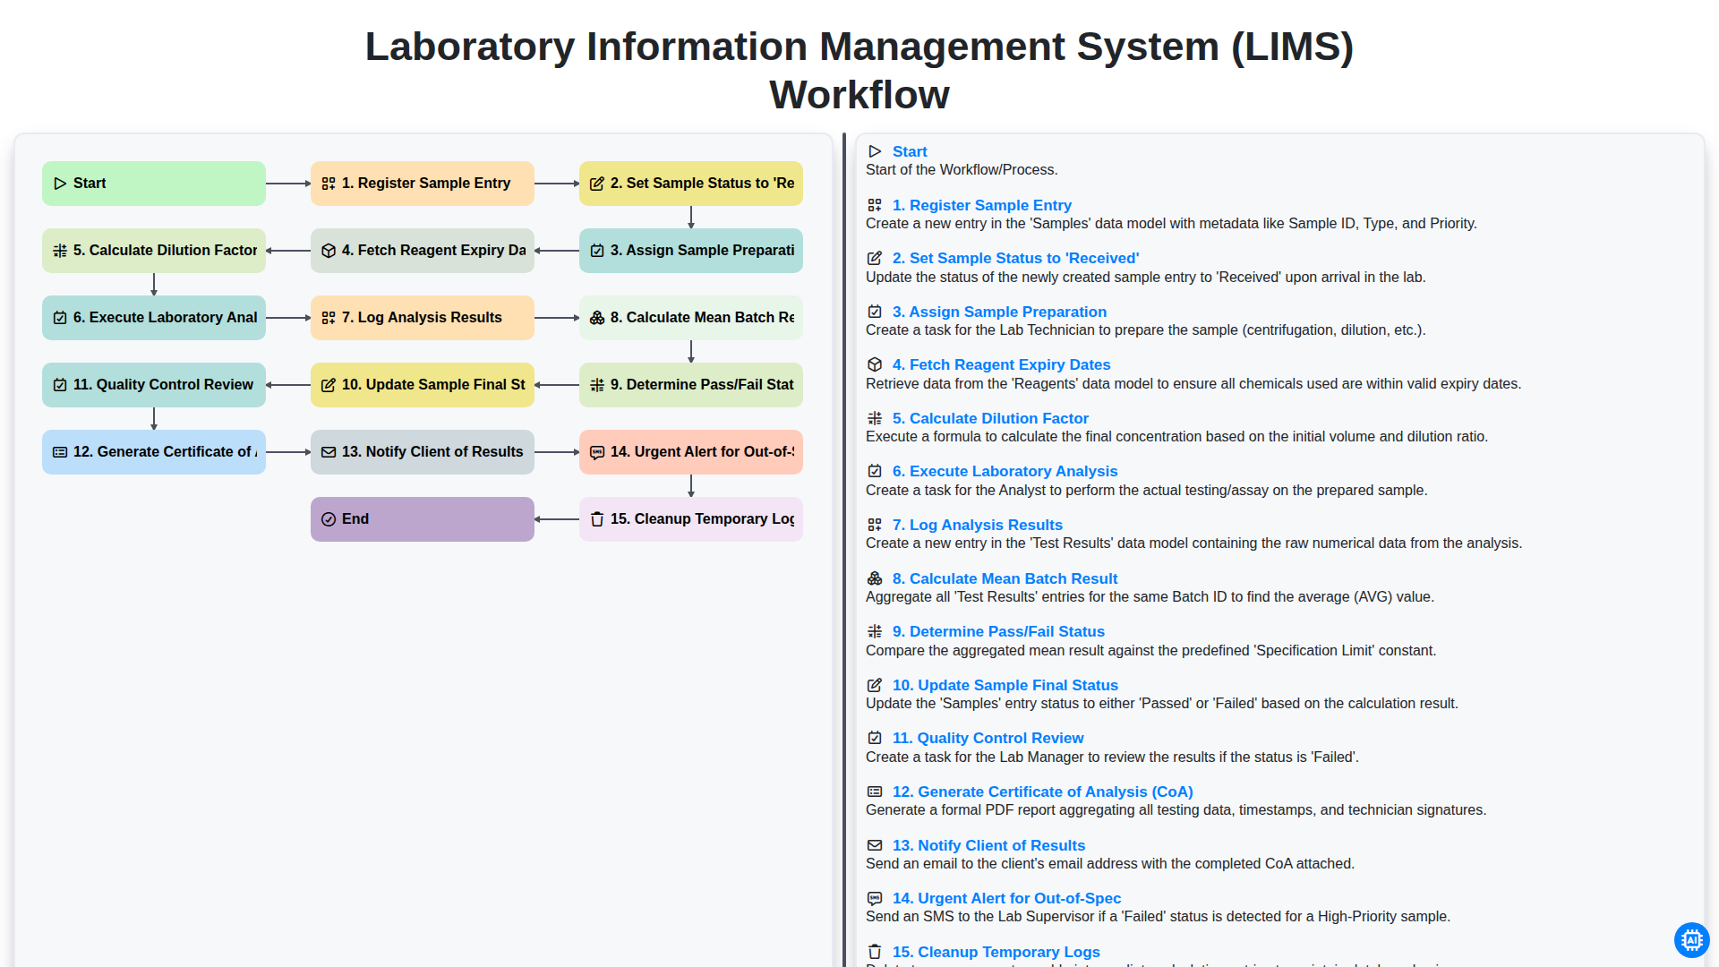Click the task icon in Quality Control Review node
Image resolution: width=1719 pixels, height=967 pixels.
coord(60,385)
